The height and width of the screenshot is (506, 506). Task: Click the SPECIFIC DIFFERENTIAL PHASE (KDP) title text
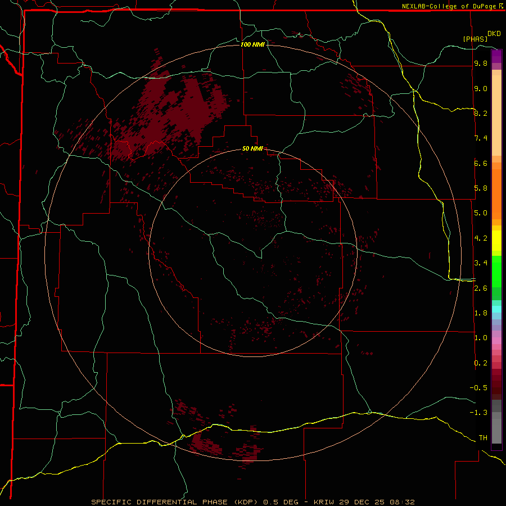[175, 502]
